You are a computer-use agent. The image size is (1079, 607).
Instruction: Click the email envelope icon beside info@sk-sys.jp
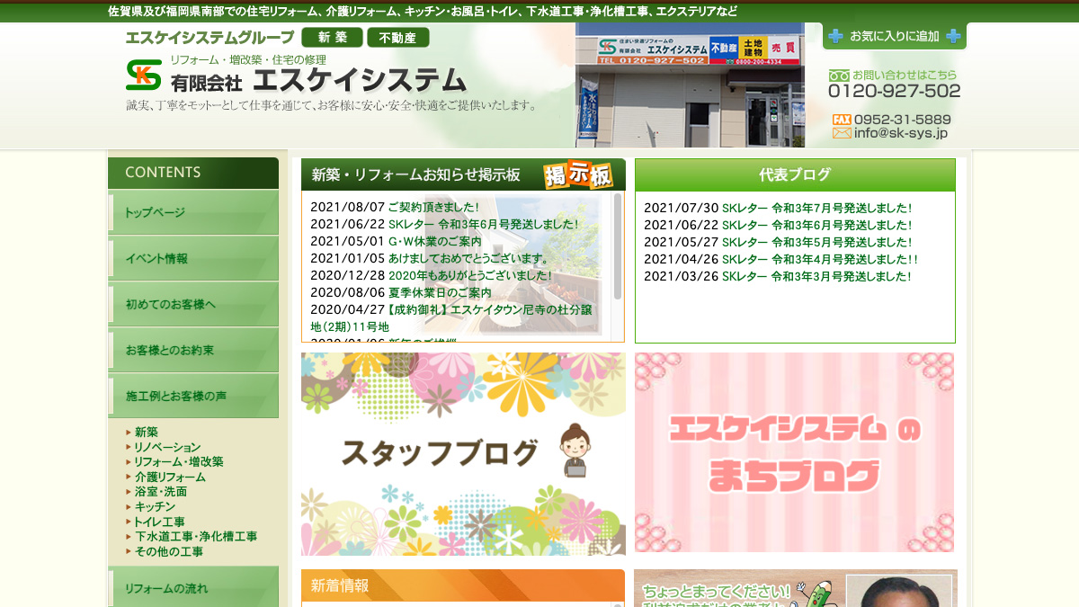tap(842, 133)
